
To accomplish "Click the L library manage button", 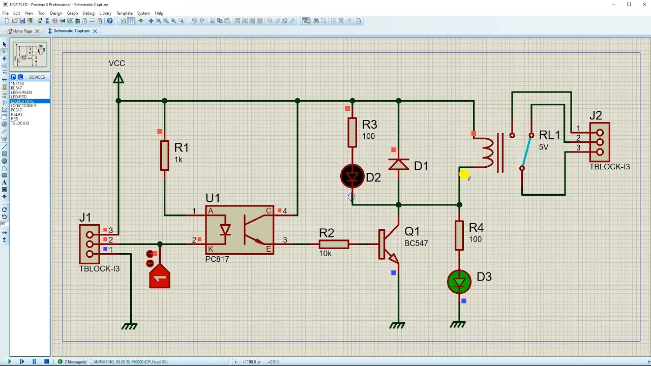I will click(x=20, y=77).
